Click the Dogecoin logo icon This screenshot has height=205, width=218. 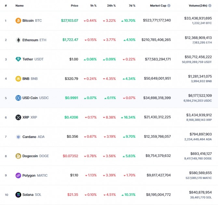point(18,156)
